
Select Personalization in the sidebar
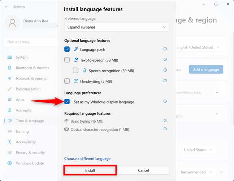coord(31,89)
